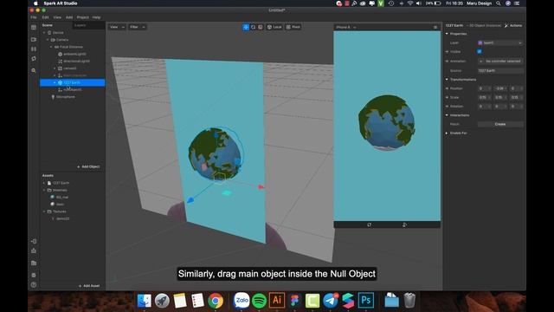Click the simulator switch-camera icon

(404, 224)
